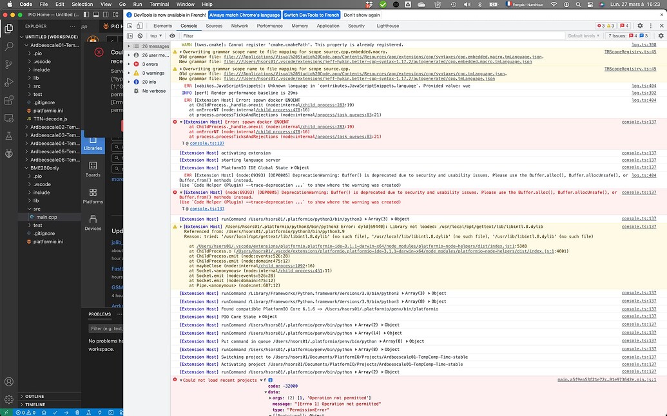667x416 pixels.
Task: Expand the Ardbeescale02 folder
Action: click(50, 127)
